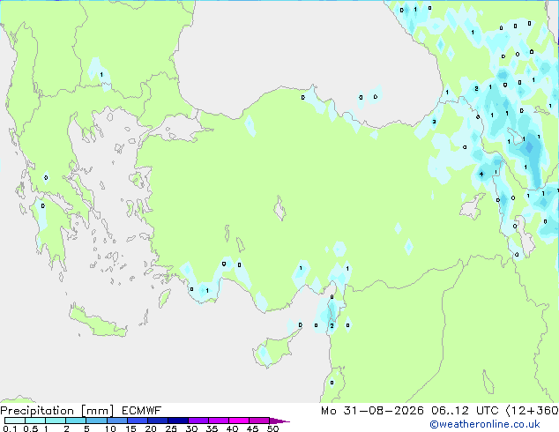The width and height of the screenshot is (559, 432).
Task: Select the ECMWF model label
Action: [x=142, y=411]
